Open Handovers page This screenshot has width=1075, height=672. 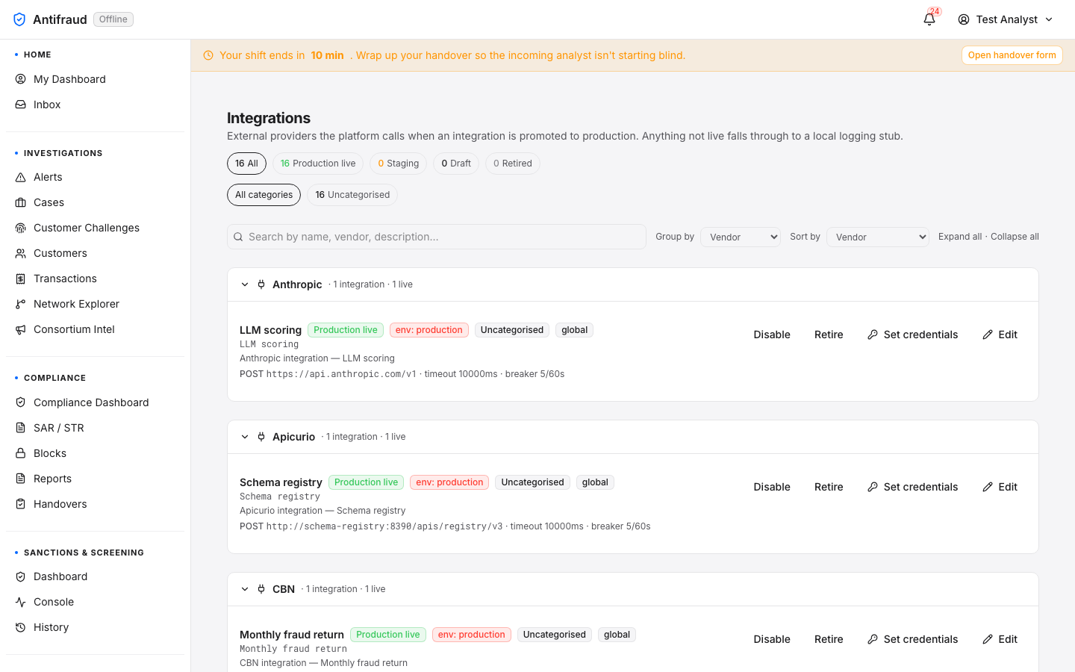[x=95, y=504]
